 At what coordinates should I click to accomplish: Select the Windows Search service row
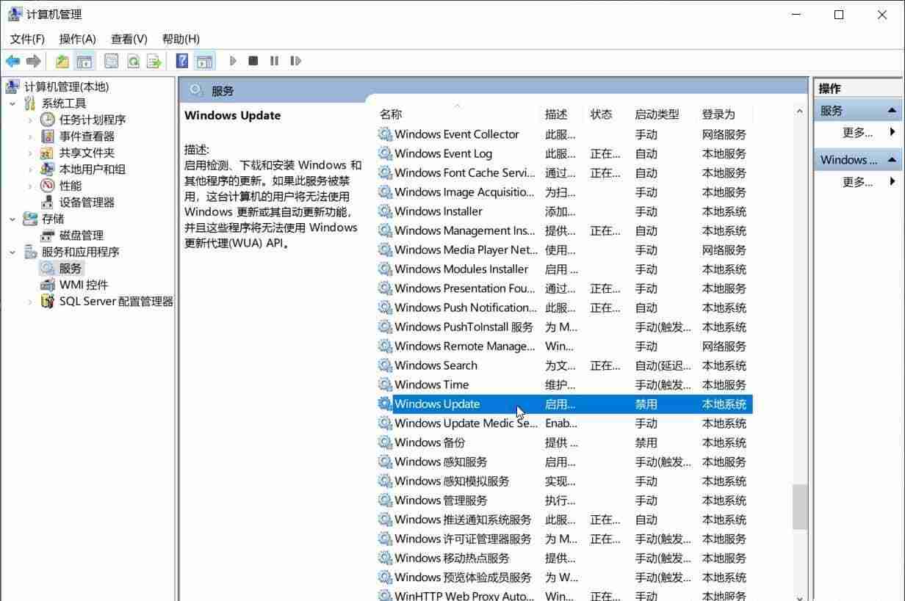click(x=436, y=365)
